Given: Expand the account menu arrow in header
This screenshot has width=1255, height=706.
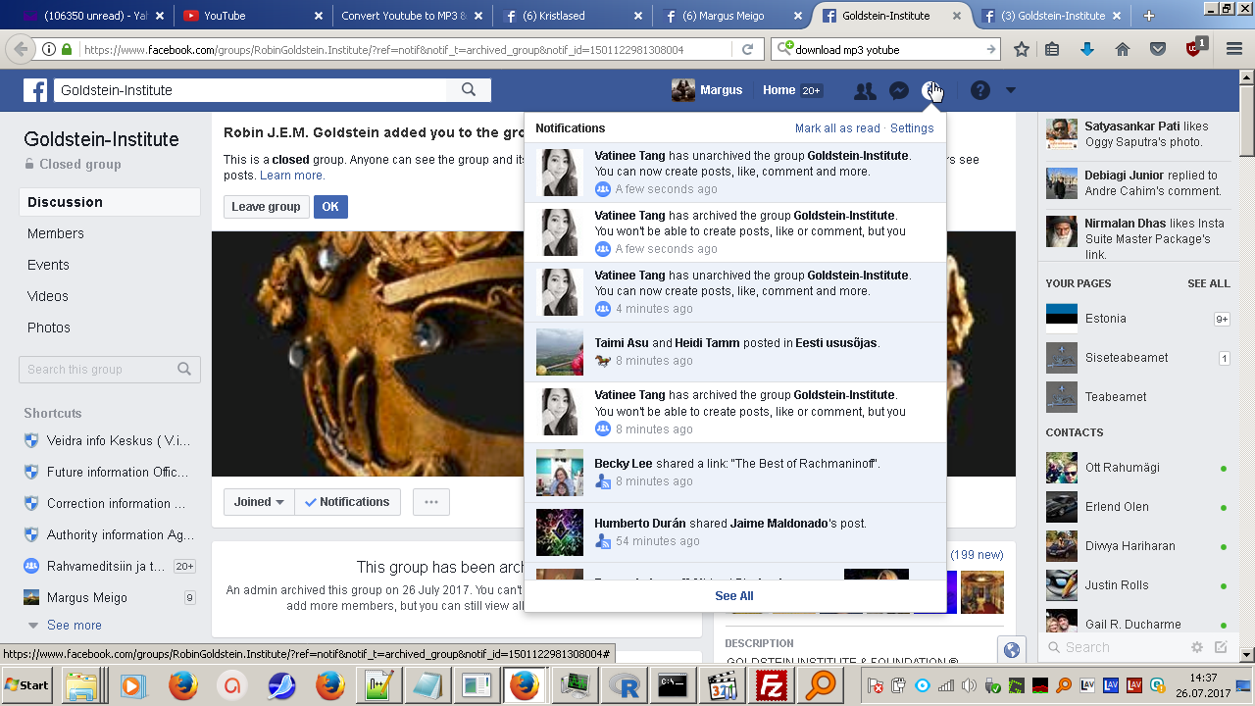Looking at the screenshot, I should [1011, 90].
